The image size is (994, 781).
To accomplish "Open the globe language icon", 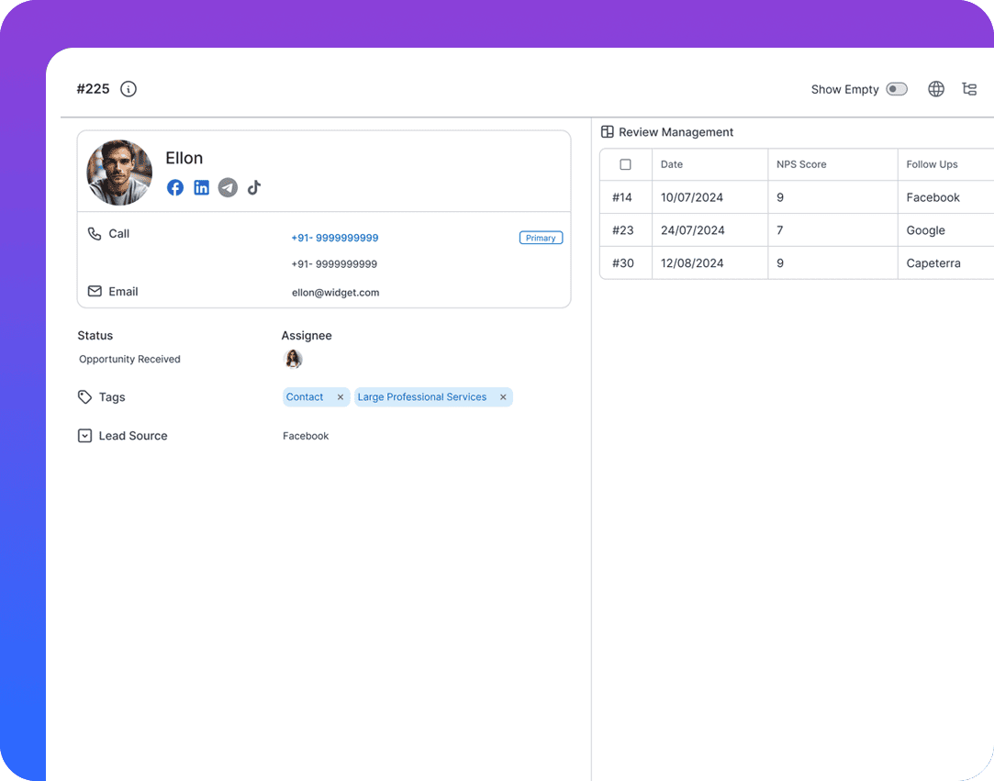I will (x=935, y=89).
